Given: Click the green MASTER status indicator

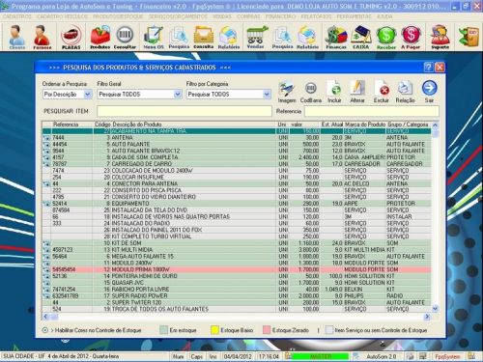Looking at the screenshot, I should click(321, 356).
